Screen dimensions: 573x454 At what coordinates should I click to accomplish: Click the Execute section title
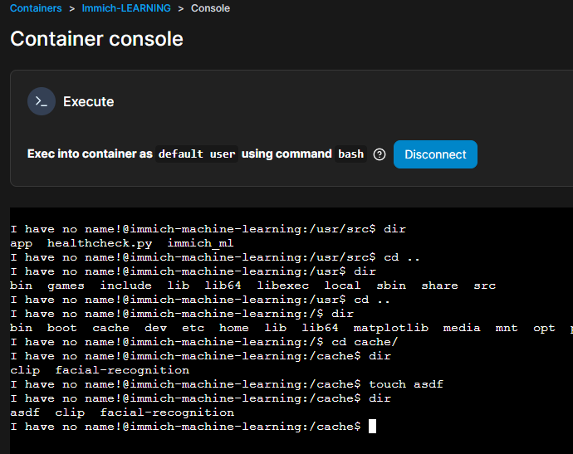[x=88, y=101]
